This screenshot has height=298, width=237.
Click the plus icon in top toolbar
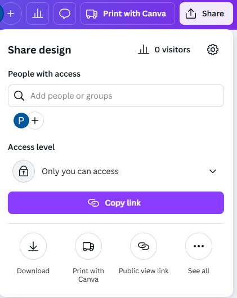pos(11,14)
